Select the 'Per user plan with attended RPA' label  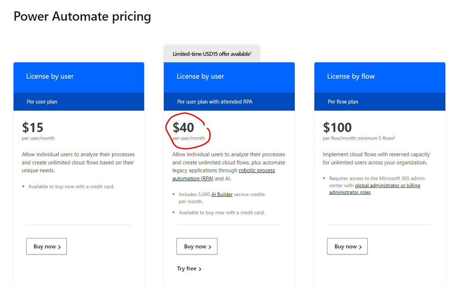[x=215, y=102]
